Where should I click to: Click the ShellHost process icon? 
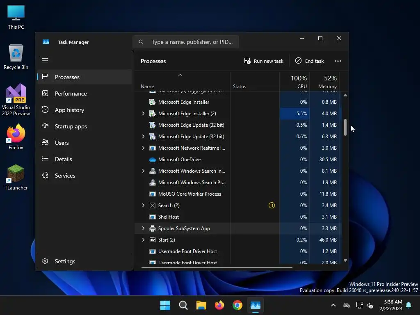(x=153, y=217)
